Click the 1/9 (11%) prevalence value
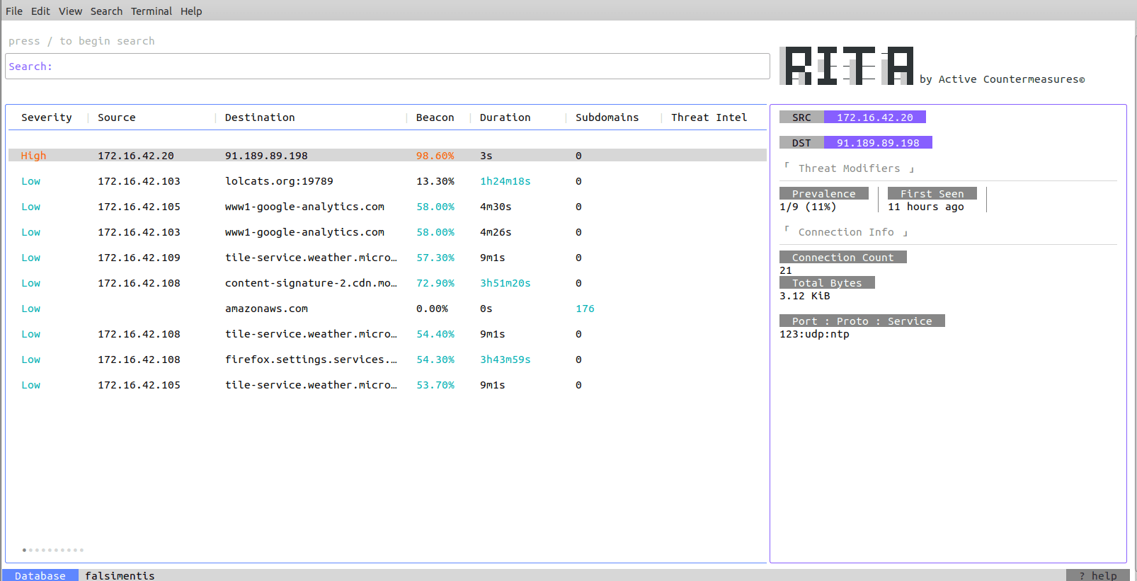This screenshot has width=1137, height=581. pyautogui.click(x=808, y=207)
